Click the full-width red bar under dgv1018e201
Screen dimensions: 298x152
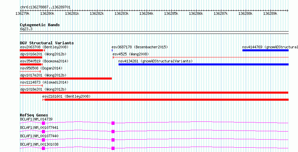[x=154, y=93]
